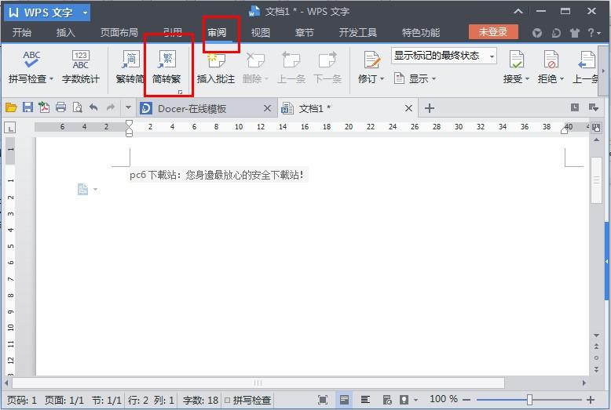Print document using printer icon
Screen dimensions: 611x410
pos(60,107)
